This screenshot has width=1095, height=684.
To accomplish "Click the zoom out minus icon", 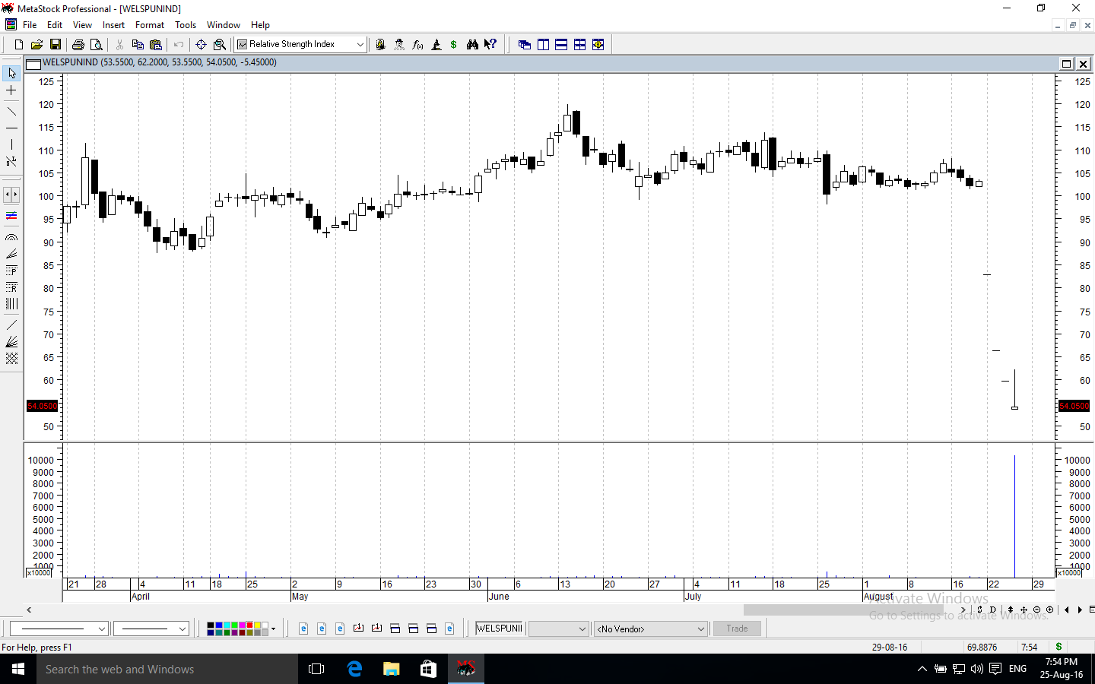I will click(x=1036, y=610).
